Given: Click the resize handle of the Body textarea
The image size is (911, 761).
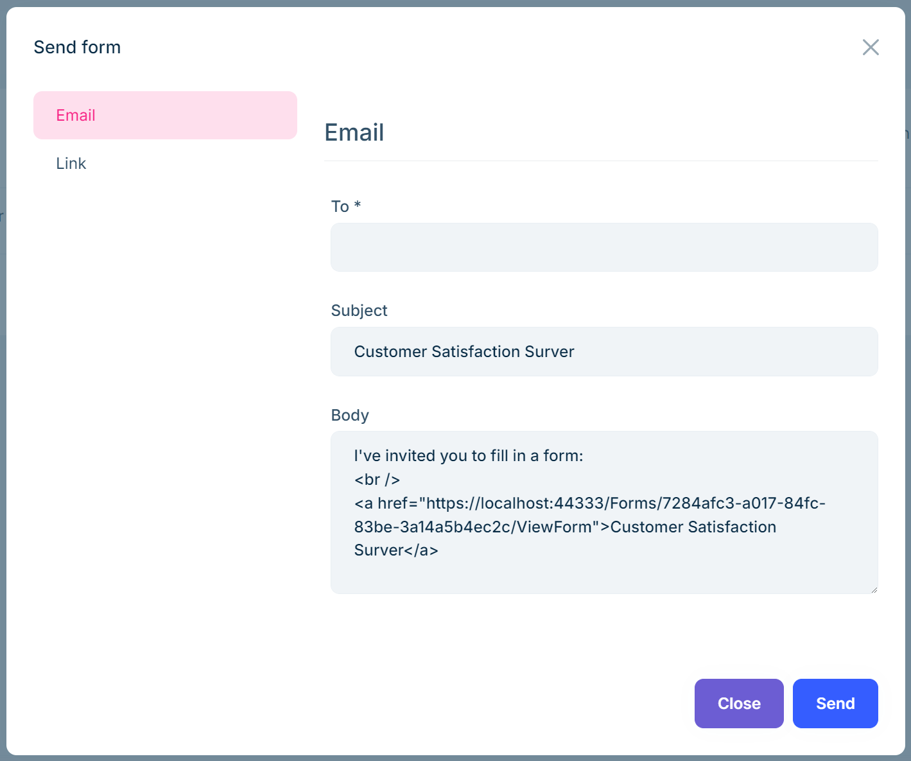Looking at the screenshot, I should tap(873, 588).
